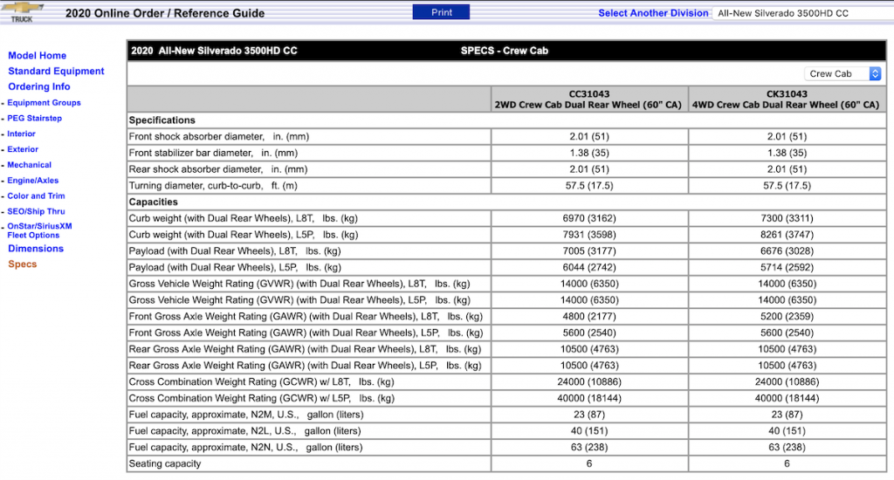
Task: Click the blue dropdown arrows beside Crew Cab
Action: pyautogui.click(x=875, y=73)
